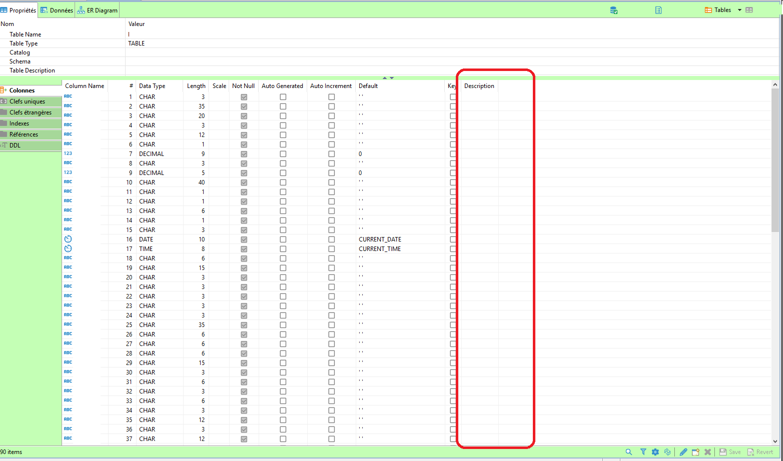
Task: Expand the panel with the downward chevron arrow
Action: click(x=392, y=78)
